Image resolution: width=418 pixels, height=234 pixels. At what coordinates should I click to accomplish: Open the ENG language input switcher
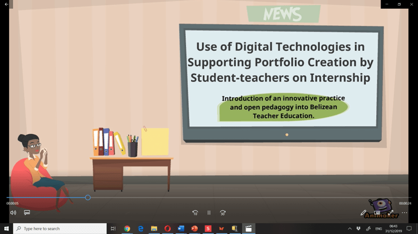coord(378,229)
